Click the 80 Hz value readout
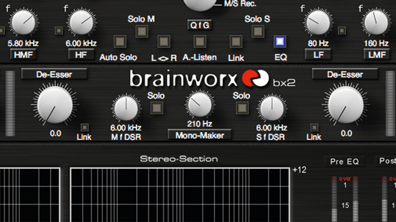The height and width of the screenshot is (222, 396). tap(318, 43)
